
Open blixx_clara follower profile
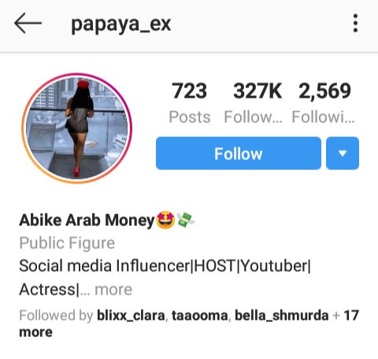tap(131, 315)
